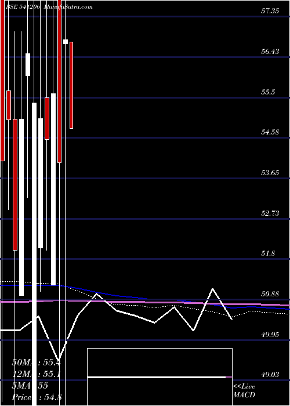Viewport: 290px width, 406px height.
Task: Click the 55.5 price axis label
Action: (268, 92)
